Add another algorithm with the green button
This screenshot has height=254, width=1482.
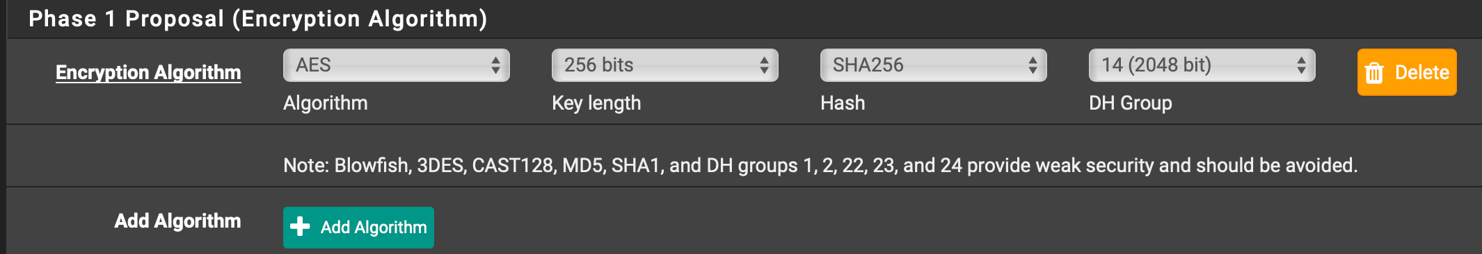pyautogui.click(x=358, y=228)
